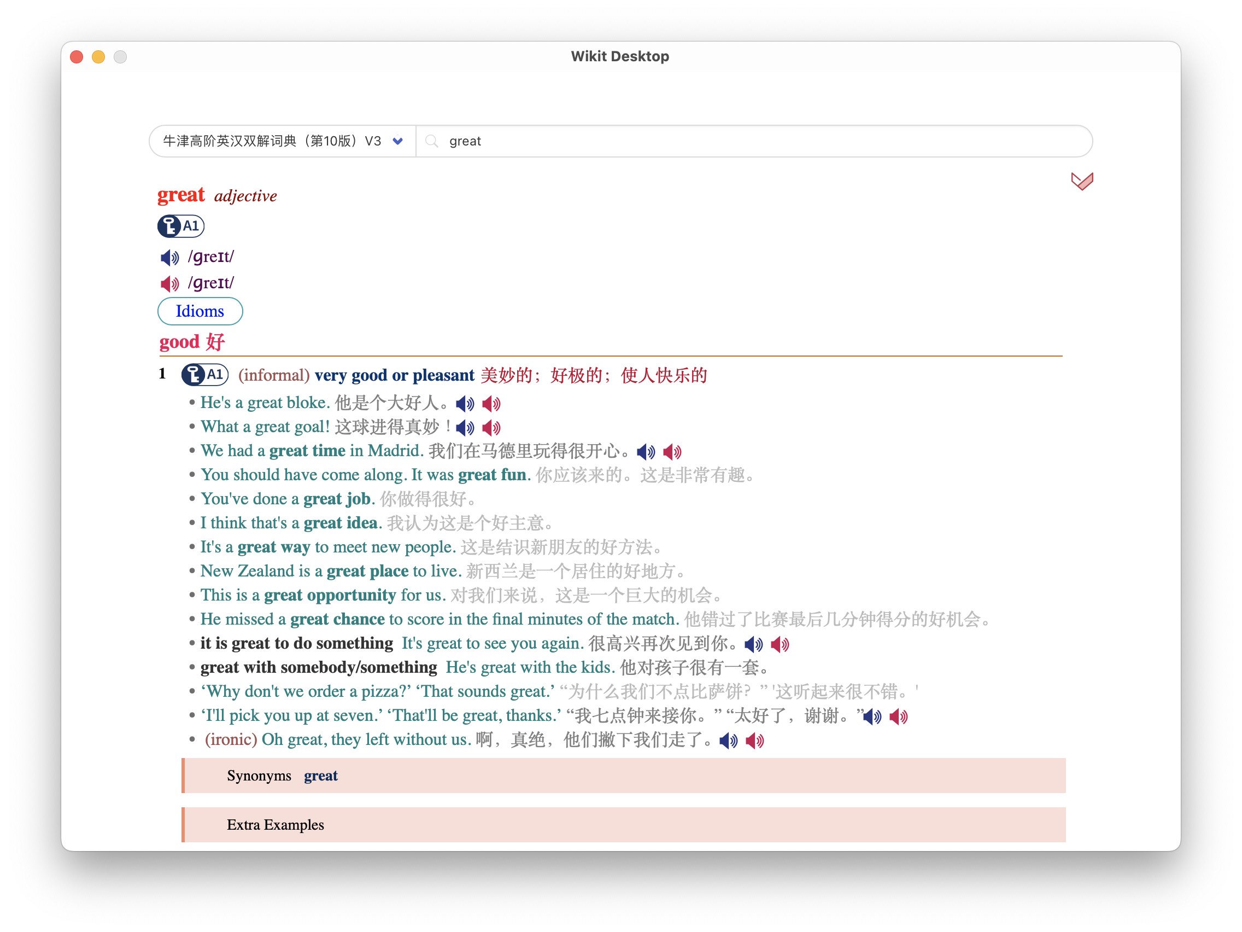Click the A1 key badge beside definition 1

205,375
